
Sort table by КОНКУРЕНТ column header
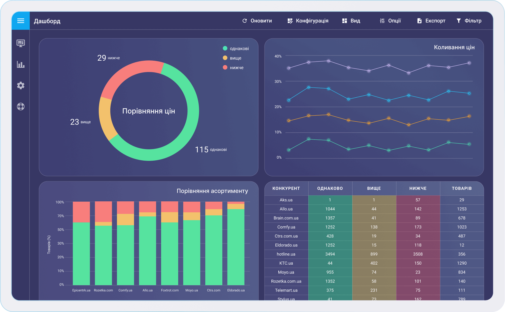286,188
